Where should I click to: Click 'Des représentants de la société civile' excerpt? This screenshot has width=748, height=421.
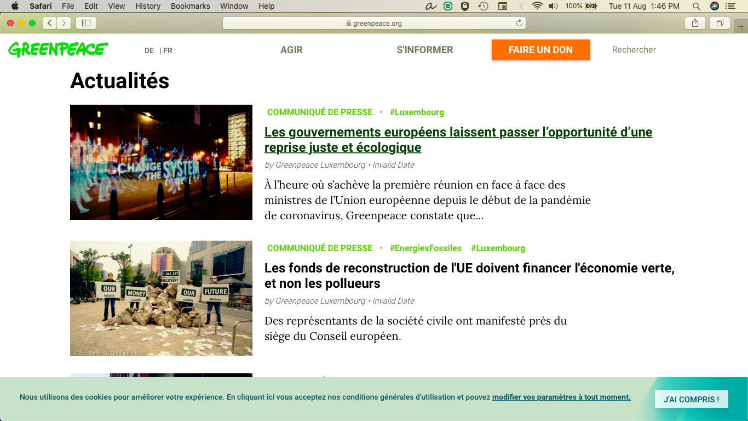pyautogui.click(x=416, y=328)
